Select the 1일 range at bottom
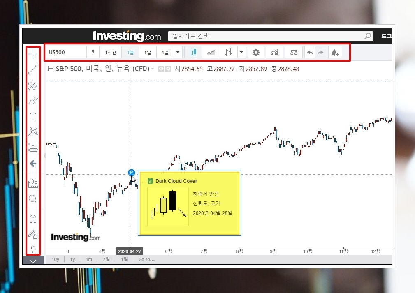 [x=124, y=259]
